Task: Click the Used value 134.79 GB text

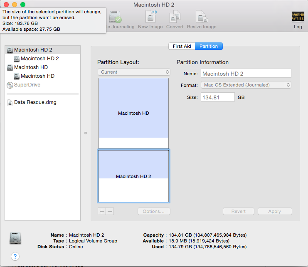Action: coord(208,247)
